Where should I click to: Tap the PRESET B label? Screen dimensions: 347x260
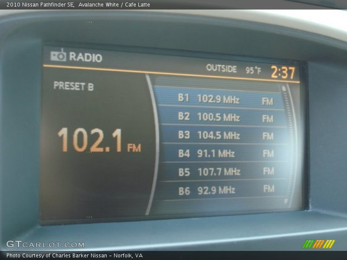coord(73,86)
